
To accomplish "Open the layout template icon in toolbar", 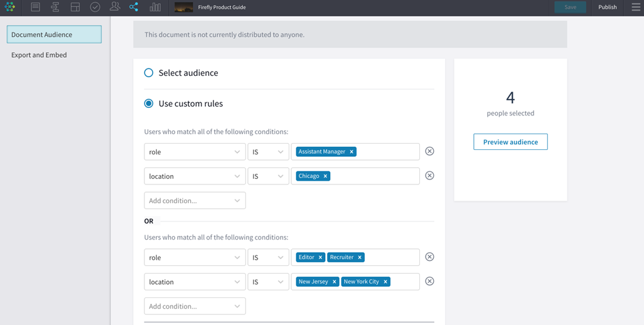I will coord(75,8).
